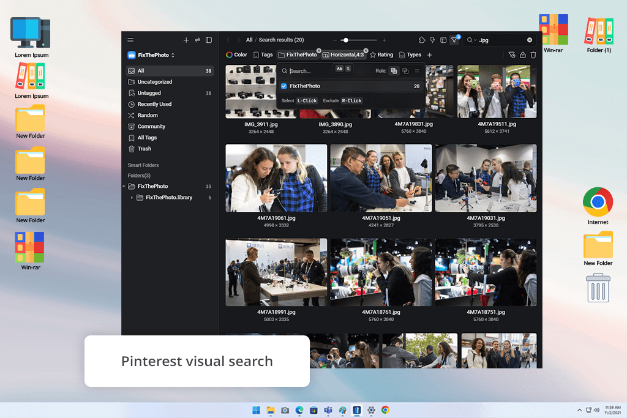Viewport: 627px width, 418px height.
Task: Open the Tags filter
Action: (263, 54)
